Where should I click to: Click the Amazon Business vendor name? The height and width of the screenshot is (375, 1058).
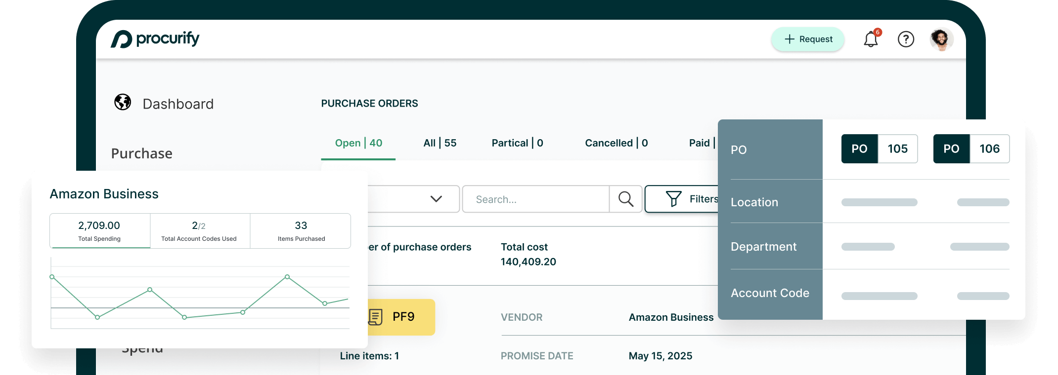[671, 317]
